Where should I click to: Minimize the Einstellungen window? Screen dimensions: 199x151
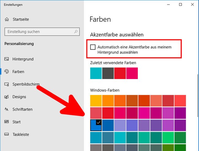tap(168, 5)
